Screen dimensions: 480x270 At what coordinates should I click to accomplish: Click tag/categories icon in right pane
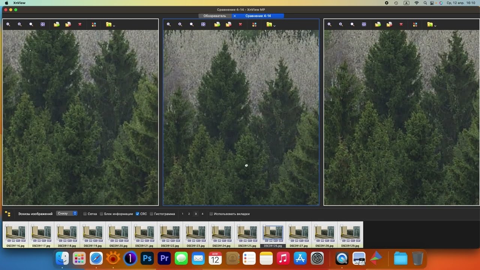(x=415, y=24)
